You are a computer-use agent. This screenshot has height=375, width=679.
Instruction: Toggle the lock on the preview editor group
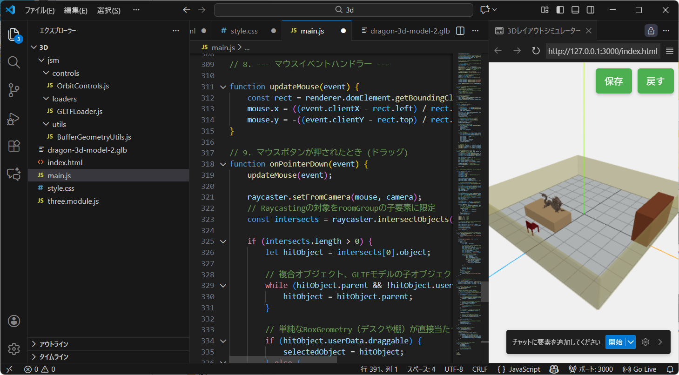[x=651, y=31]
